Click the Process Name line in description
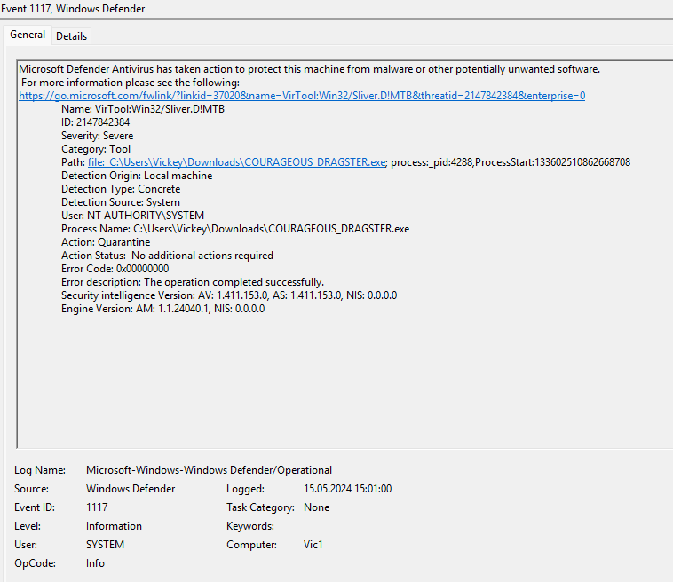This screenshot has height=582, width=673. (235, 229)
